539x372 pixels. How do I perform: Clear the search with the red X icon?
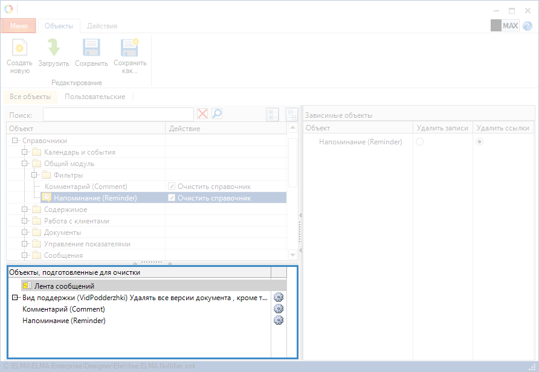coord(202,114)
